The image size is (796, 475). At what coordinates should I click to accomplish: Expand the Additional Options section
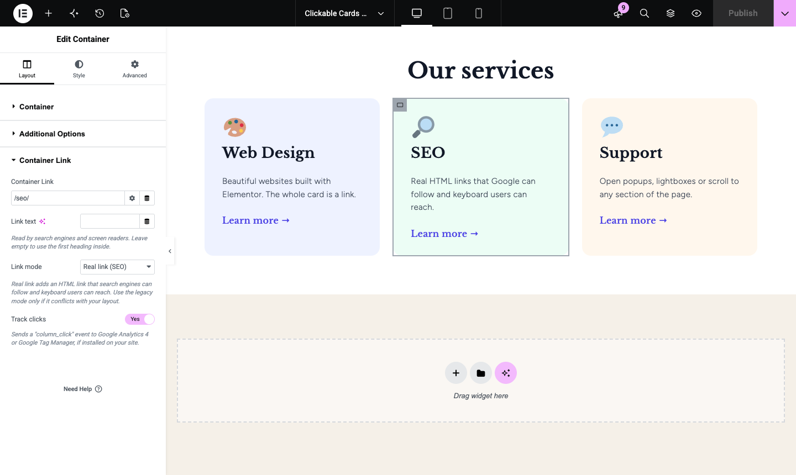pos(83,134)
